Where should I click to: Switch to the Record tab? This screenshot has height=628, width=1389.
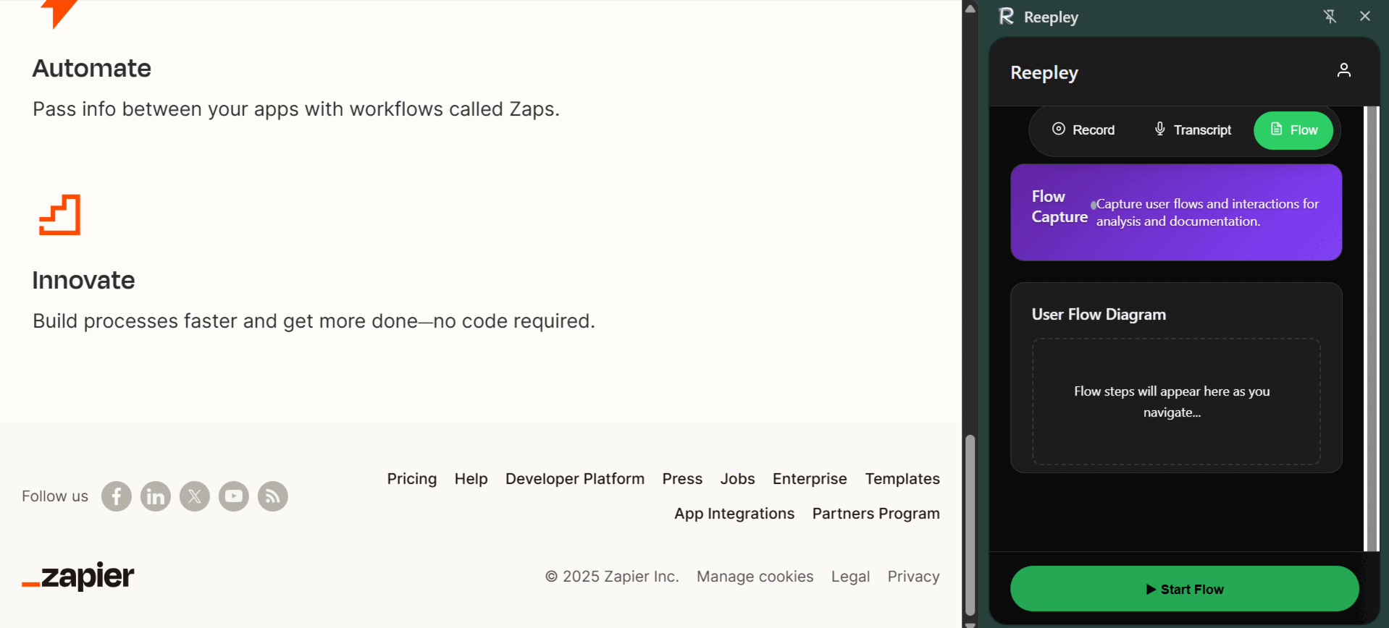[1083, 130]
